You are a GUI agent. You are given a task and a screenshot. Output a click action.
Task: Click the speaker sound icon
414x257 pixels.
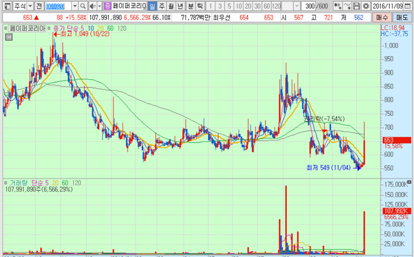pos(92,6)
